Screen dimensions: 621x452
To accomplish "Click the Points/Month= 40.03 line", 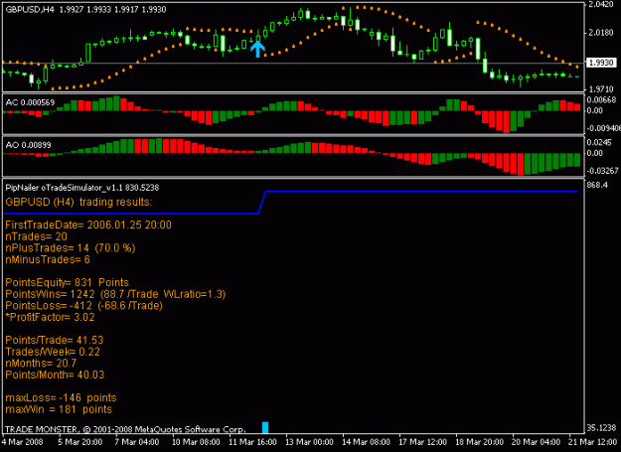I will click(x=55, y=375).
